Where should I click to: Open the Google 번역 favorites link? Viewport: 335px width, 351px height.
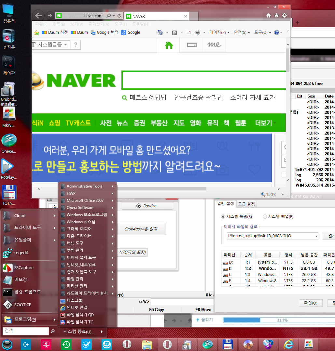105,32
